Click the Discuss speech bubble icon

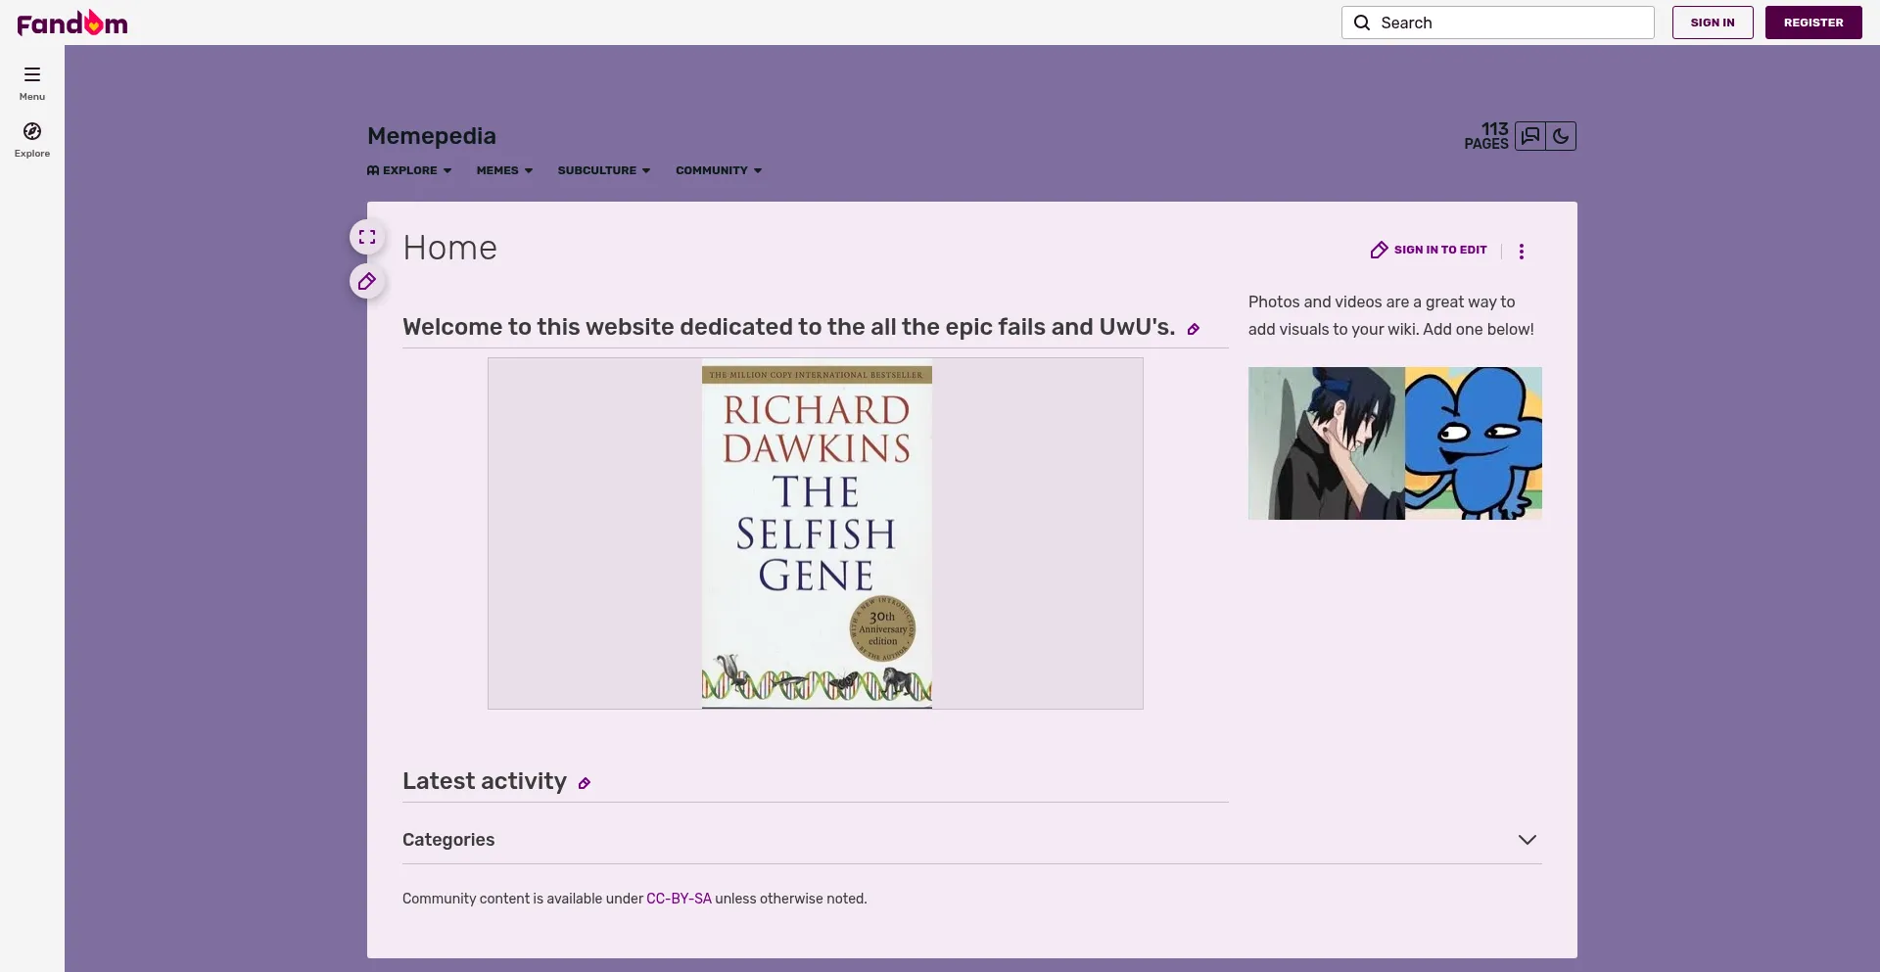(1530, 136)
